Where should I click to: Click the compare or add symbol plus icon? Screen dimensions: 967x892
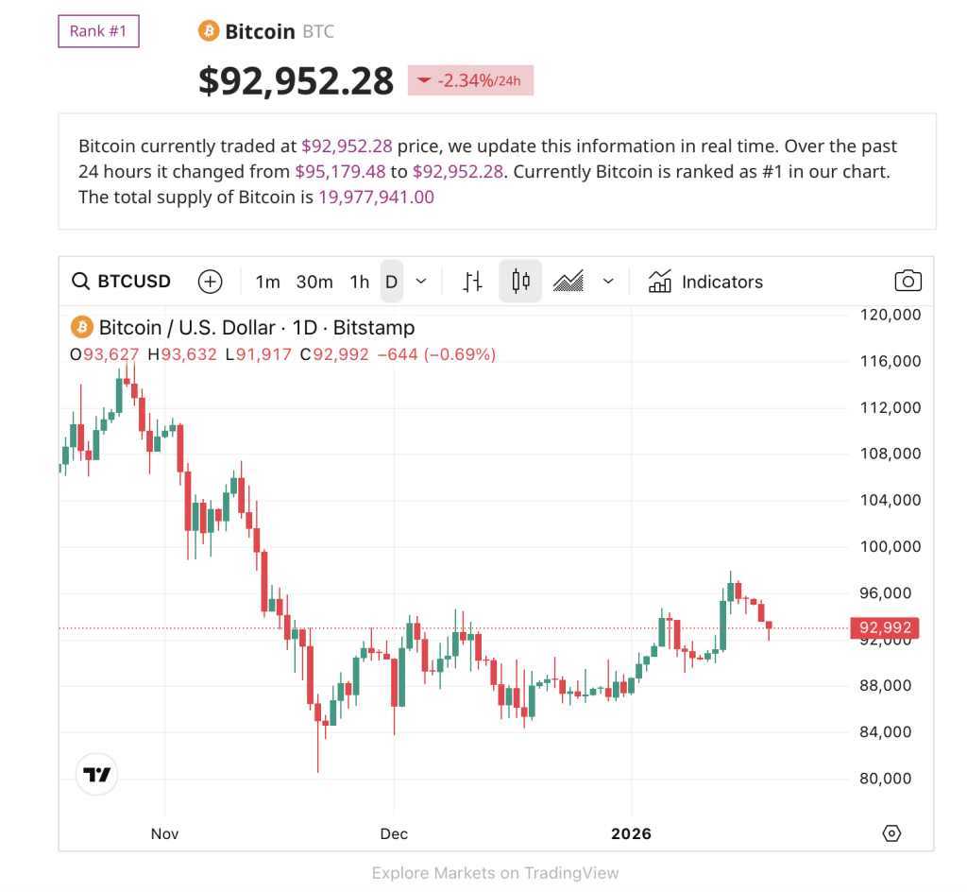[x=210, y=282]
